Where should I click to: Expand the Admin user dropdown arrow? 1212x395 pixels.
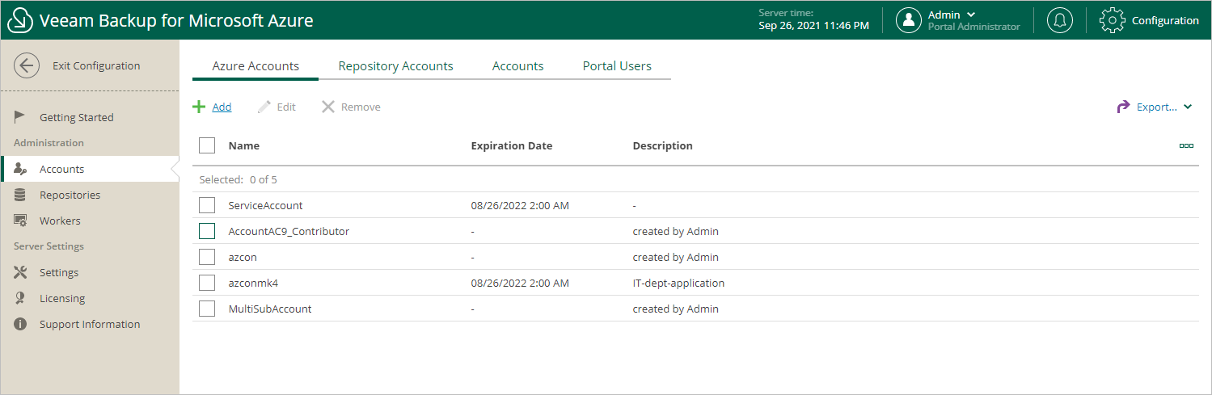pyautogui.click(x=971, y=15)
